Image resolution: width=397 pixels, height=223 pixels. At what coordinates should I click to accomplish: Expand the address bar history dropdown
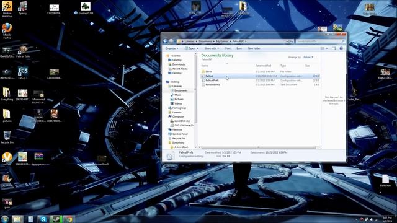click(x=287, y=42)
